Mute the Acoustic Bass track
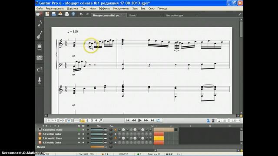This screenshot has height=156, width=278. 83,138
